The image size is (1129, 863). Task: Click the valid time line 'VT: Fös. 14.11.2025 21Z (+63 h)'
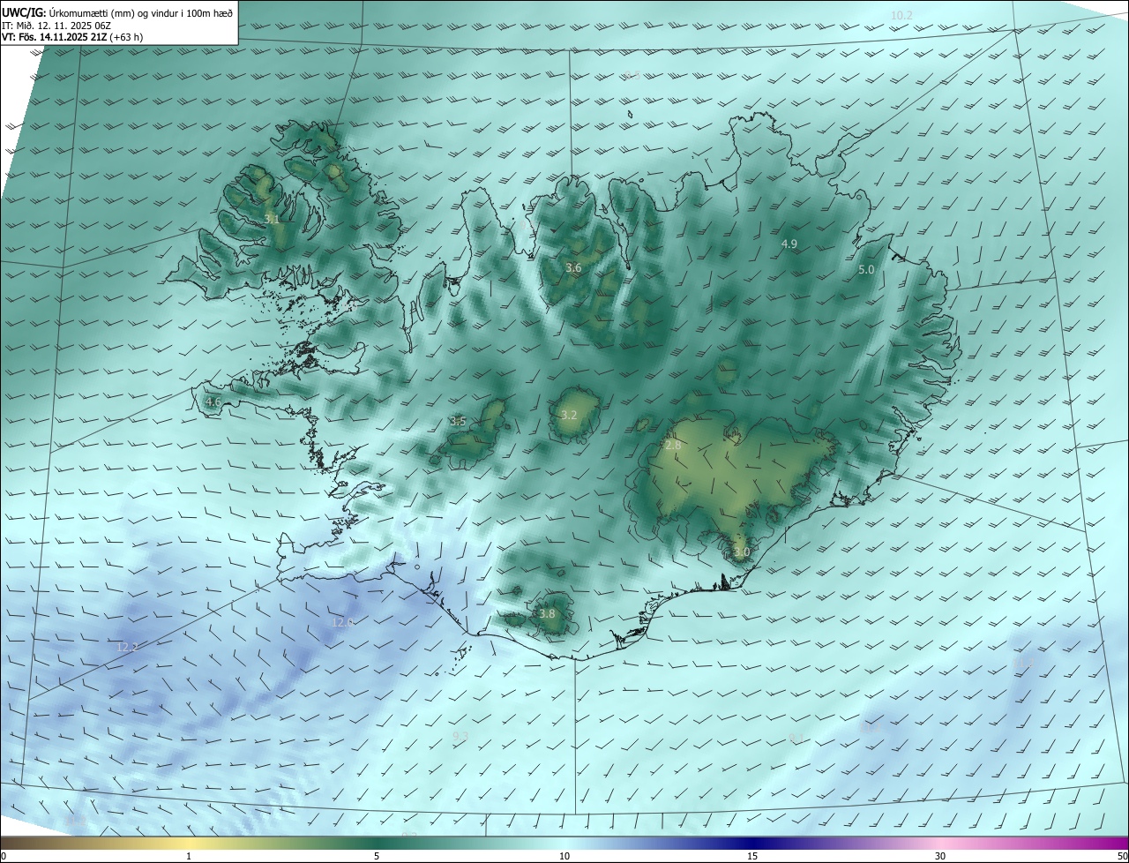pyautogui.click(x=72, y=37)
